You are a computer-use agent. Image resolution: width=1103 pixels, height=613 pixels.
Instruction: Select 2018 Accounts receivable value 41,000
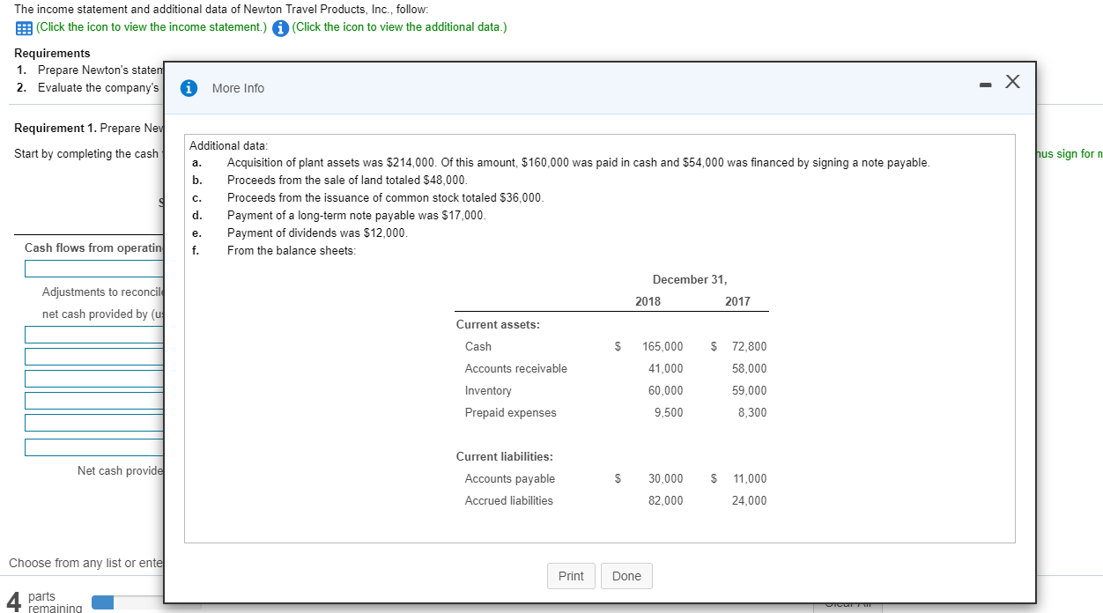coord(666,369)
